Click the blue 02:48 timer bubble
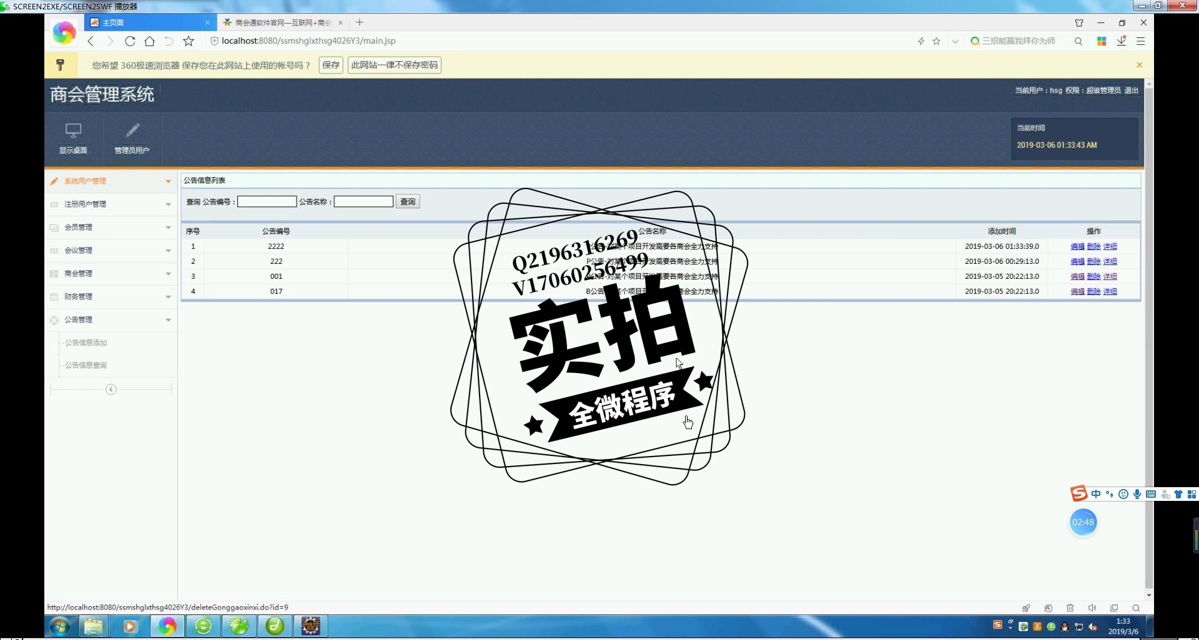The width and height of the screenshot is (1199, 640). coord(1083,522)
